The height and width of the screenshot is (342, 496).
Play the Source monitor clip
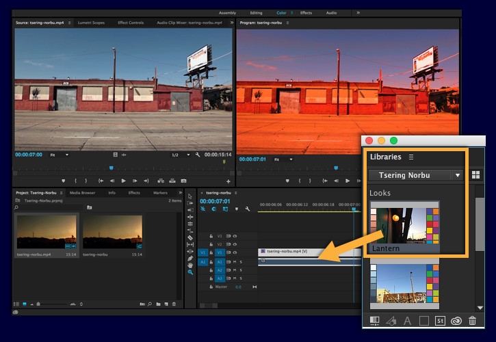pyautogui.click(x=123, y=181)
